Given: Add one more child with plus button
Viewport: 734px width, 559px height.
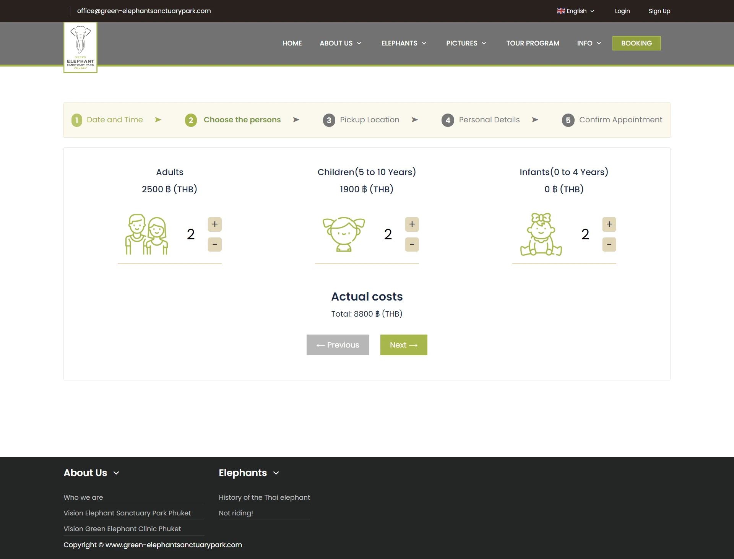Looking at the screenshot, I should tap(412, 224).
